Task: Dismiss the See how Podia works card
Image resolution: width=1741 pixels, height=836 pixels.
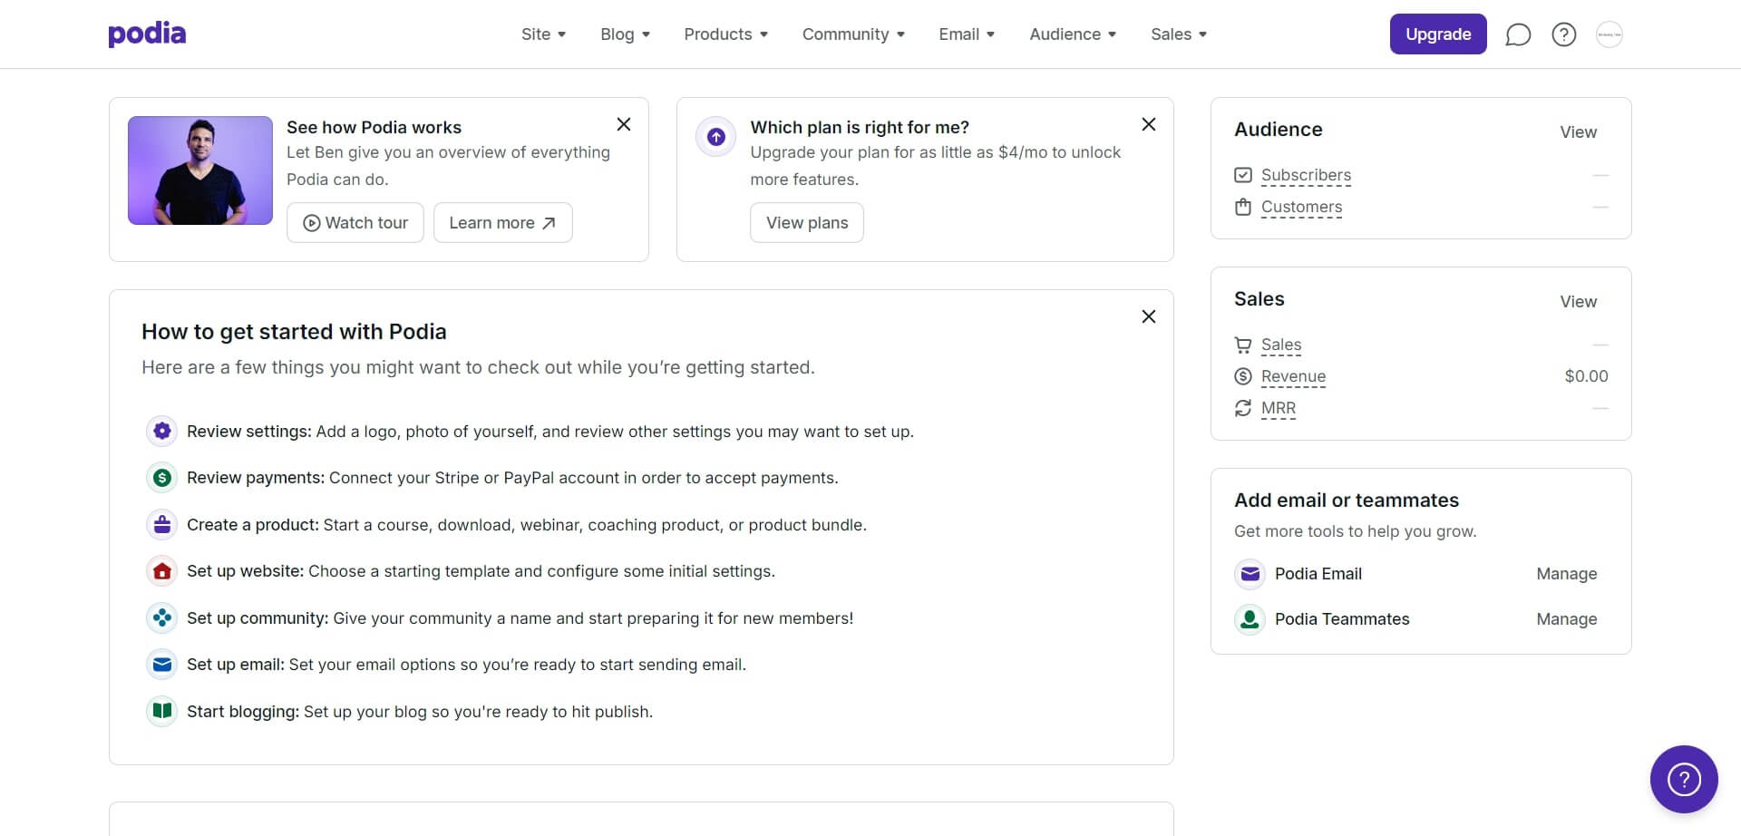Action: [x=624, y=124]
